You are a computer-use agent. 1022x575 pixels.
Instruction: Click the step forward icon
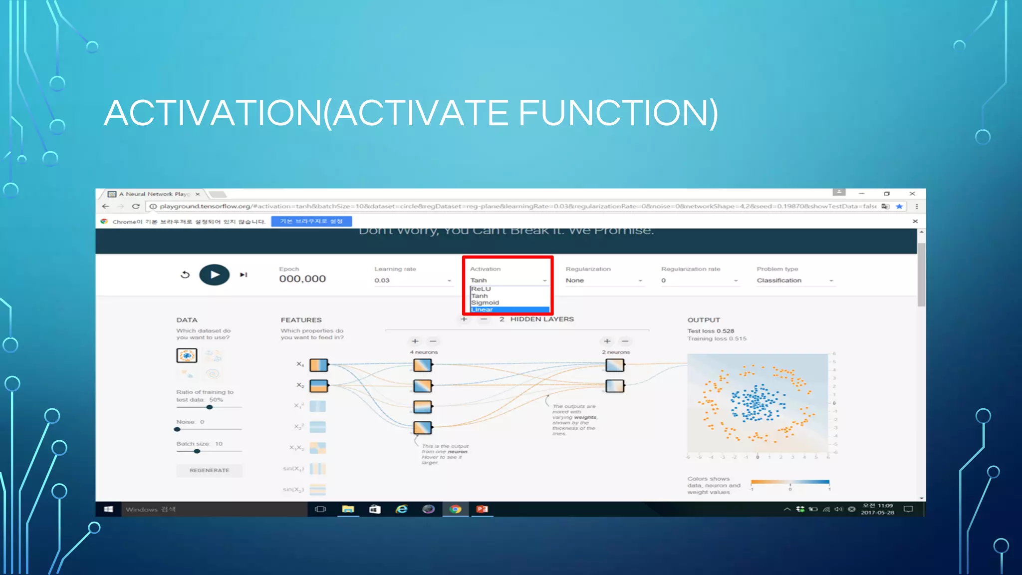pos(244,275)
